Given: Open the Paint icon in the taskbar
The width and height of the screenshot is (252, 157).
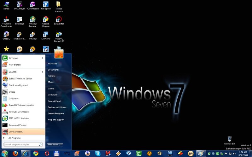Looking at the screenshot, I should pos(201,154).
